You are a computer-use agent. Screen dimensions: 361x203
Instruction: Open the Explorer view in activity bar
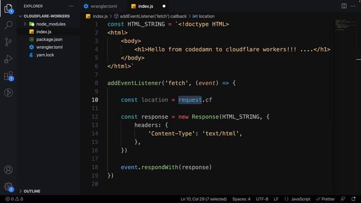click(8, 8)
